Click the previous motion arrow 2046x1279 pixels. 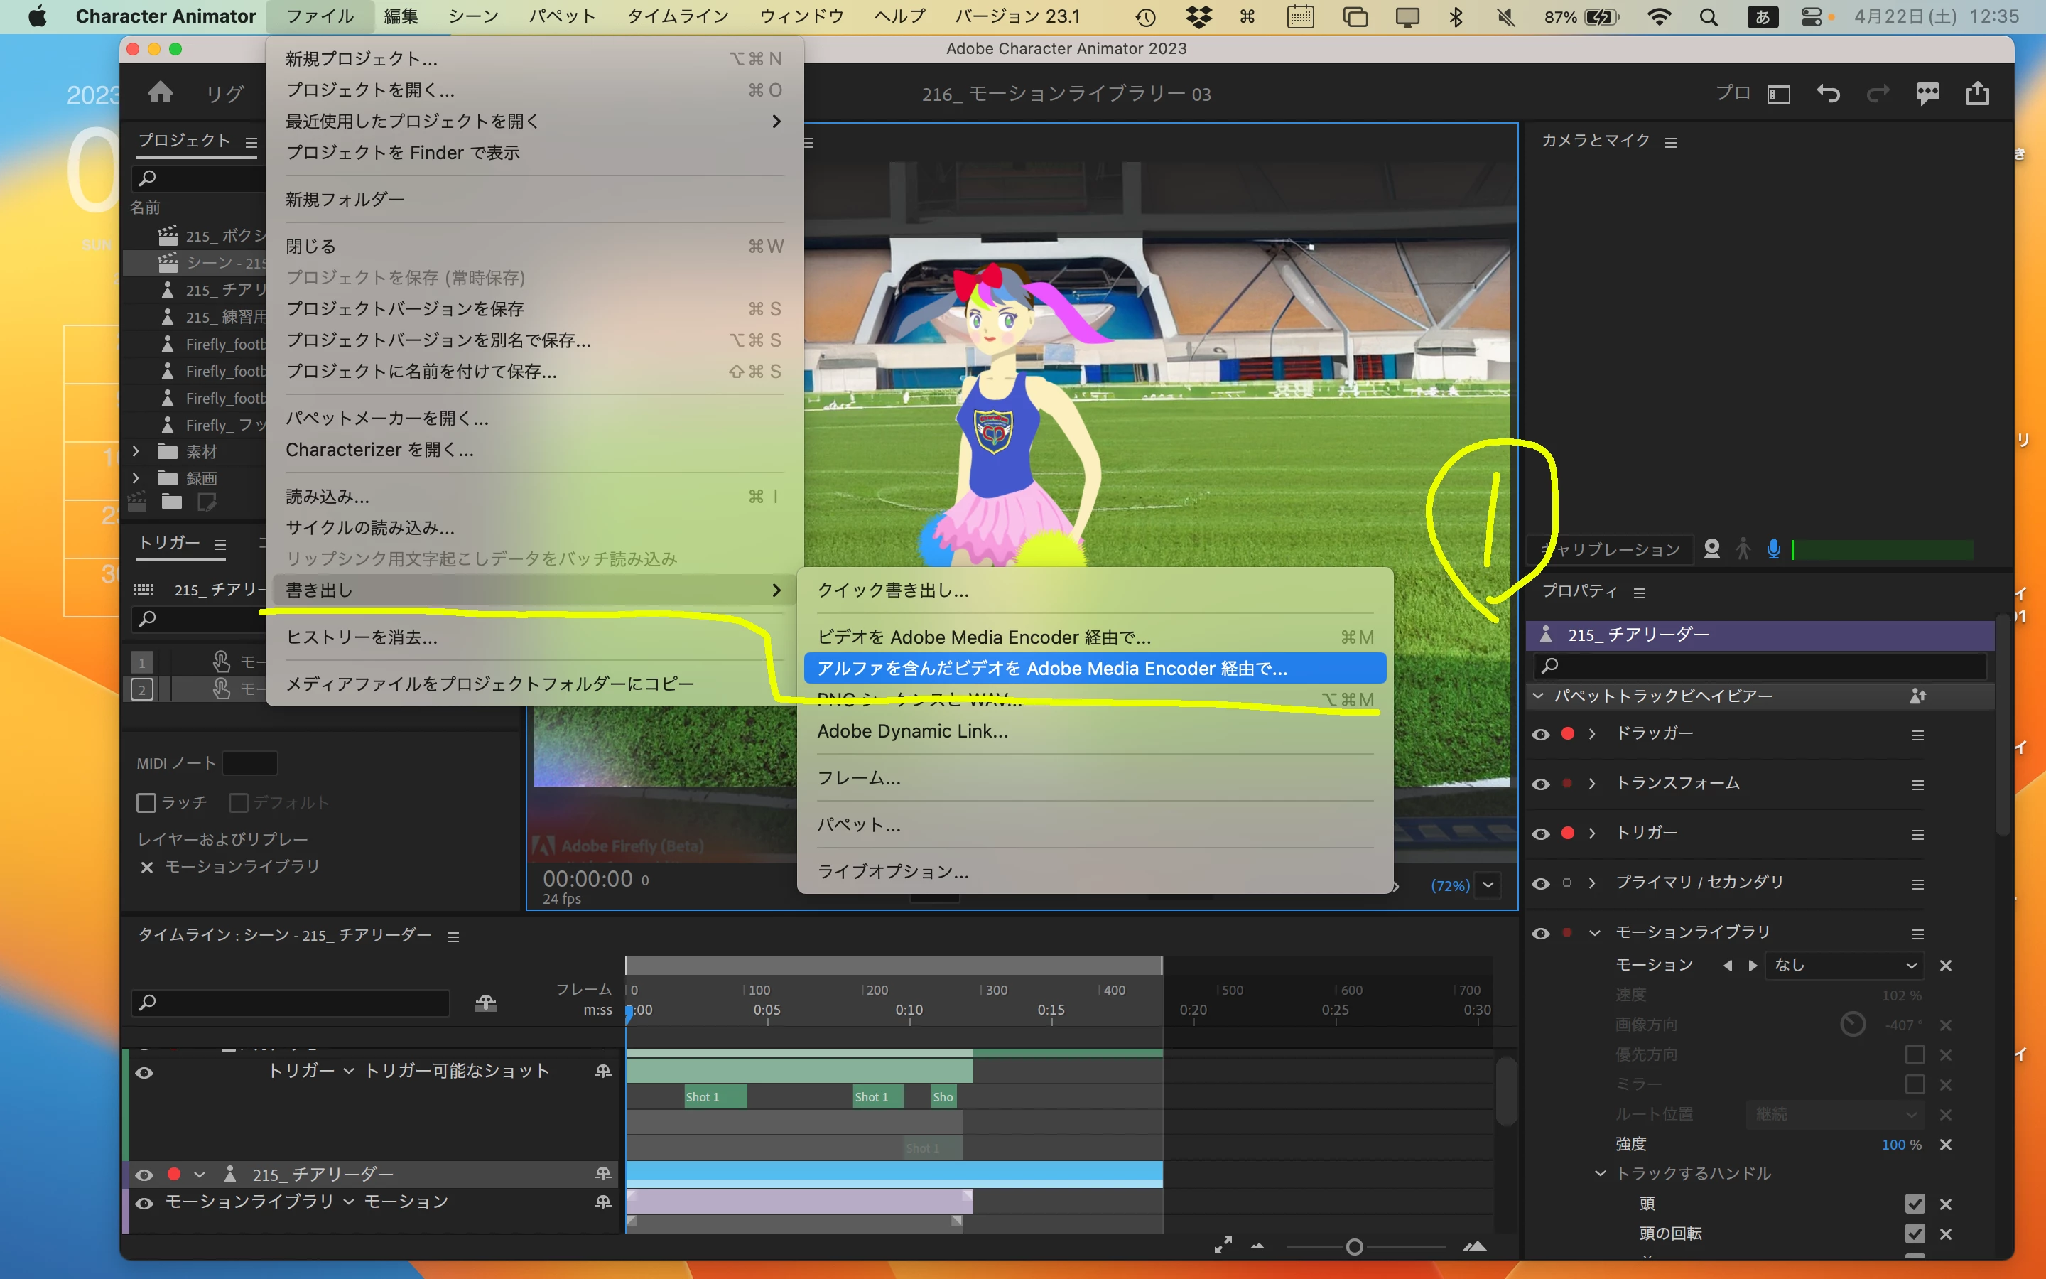point(1727,965)
